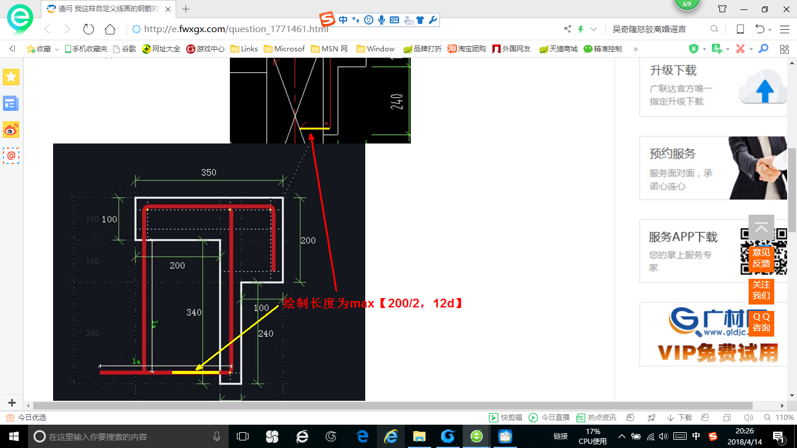Collapse the favorites bar with the left arrow
The image size is (797, 448).
point(12,49)
